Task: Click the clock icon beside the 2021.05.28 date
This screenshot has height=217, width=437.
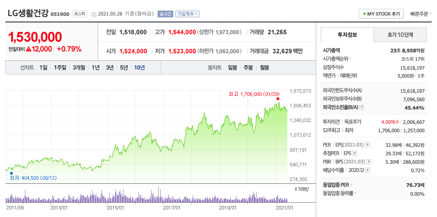Action: click(94, 14)
